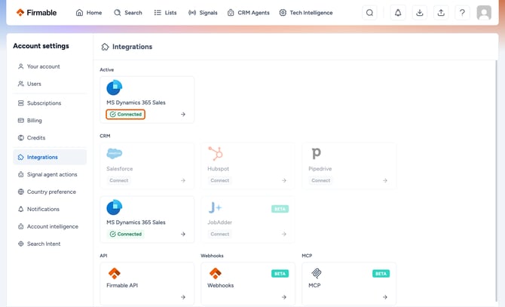This screenshot has width=505, height=307.
Task: Open the Search nav item
Action: pyautogui.click(x=128, y=13)
